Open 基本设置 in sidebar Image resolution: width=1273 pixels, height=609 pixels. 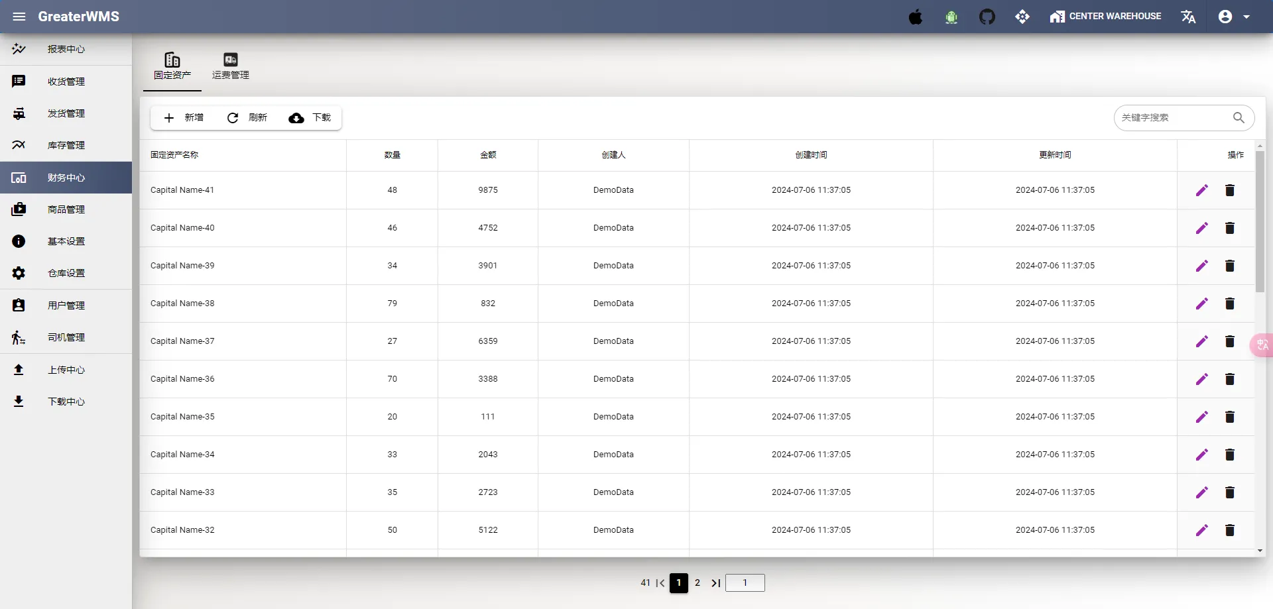pos(66,241)
